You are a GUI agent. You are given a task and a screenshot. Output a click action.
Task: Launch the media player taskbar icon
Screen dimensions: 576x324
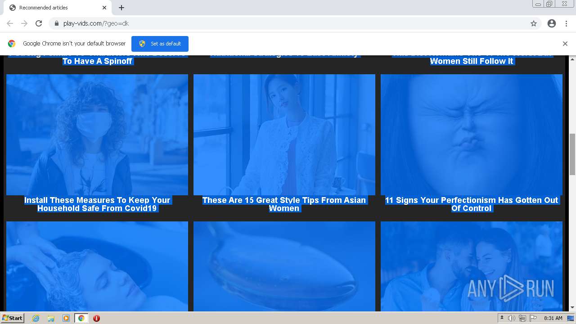(66, 318)
